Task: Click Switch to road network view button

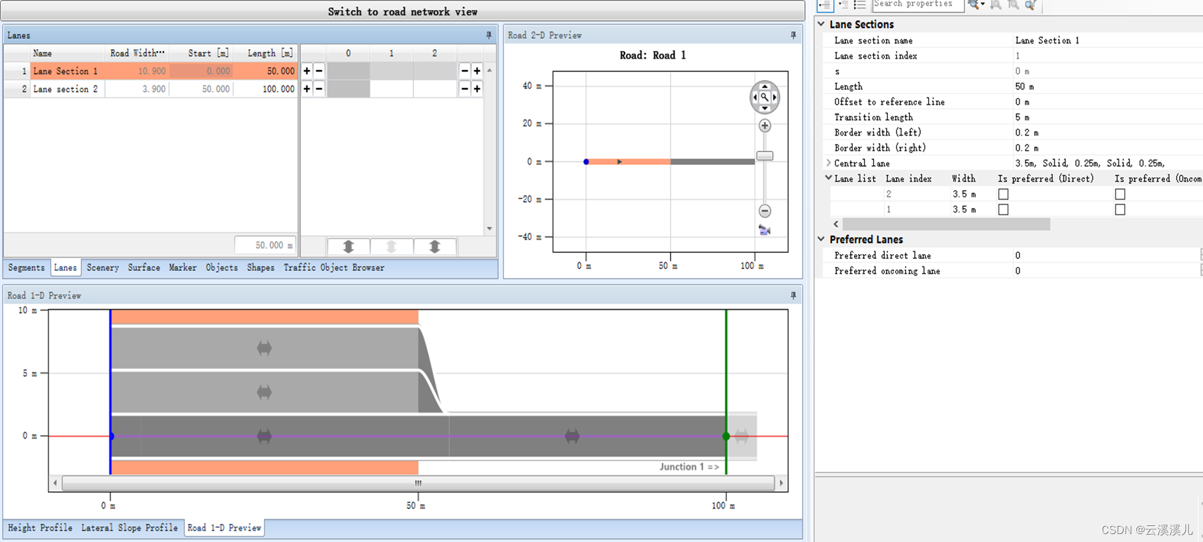Action: coord(402,11)
